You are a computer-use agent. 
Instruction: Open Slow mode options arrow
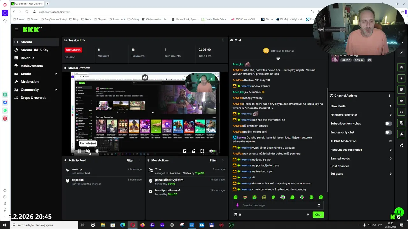click(390, 106)
